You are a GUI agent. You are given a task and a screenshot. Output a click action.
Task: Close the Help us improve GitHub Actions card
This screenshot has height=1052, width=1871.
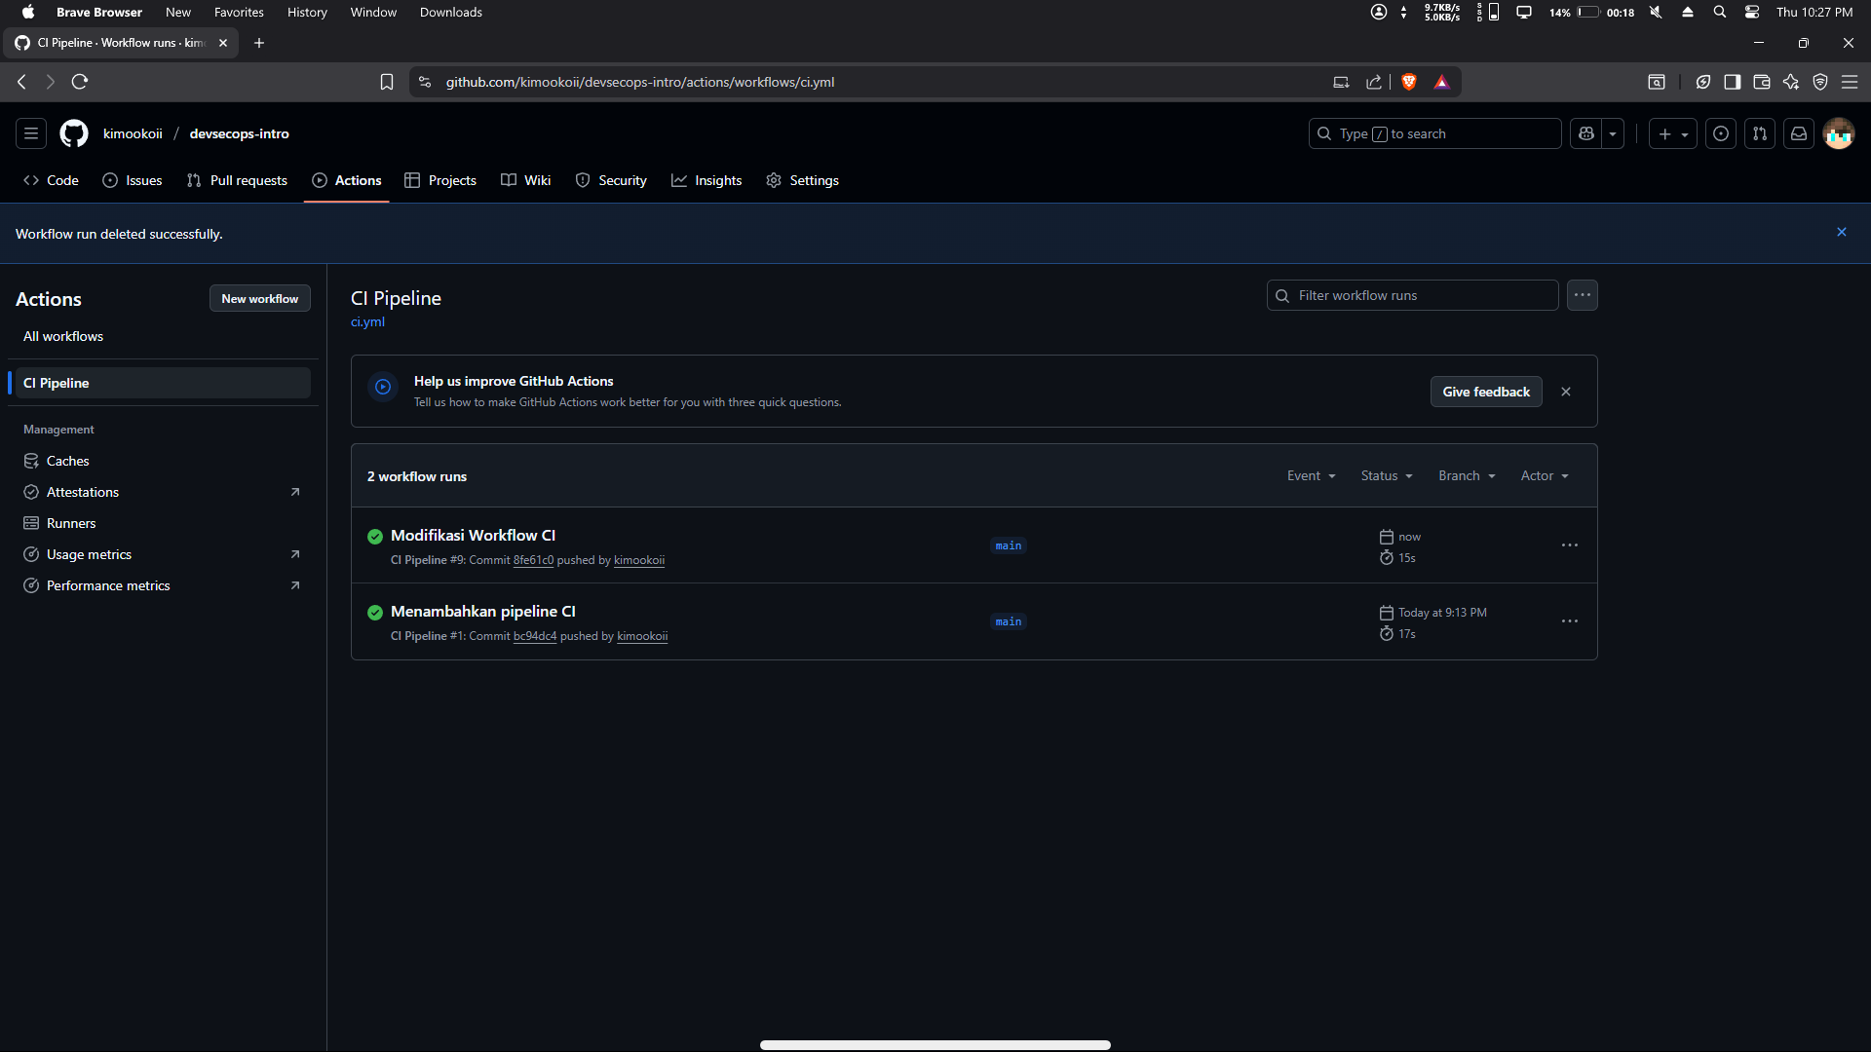(1566, 392)
